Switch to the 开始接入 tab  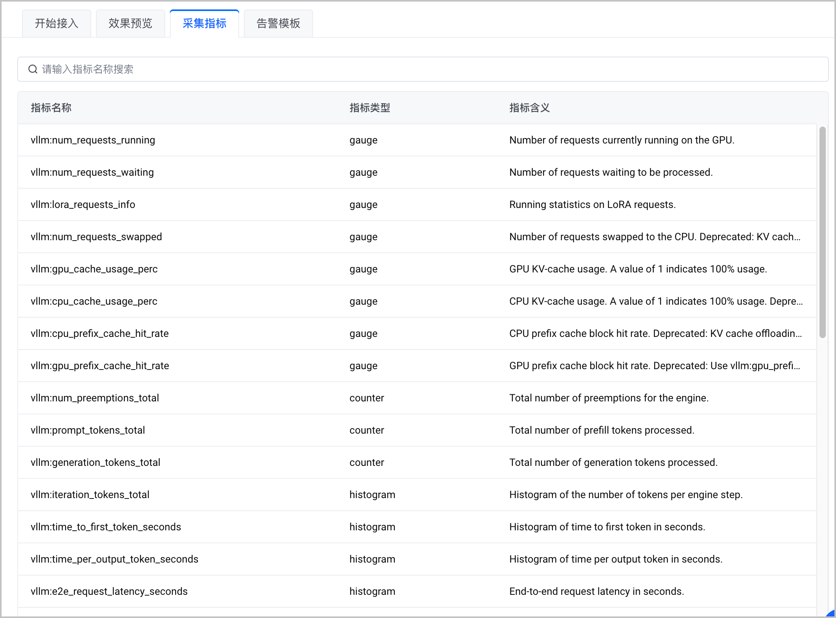(57, 24)
